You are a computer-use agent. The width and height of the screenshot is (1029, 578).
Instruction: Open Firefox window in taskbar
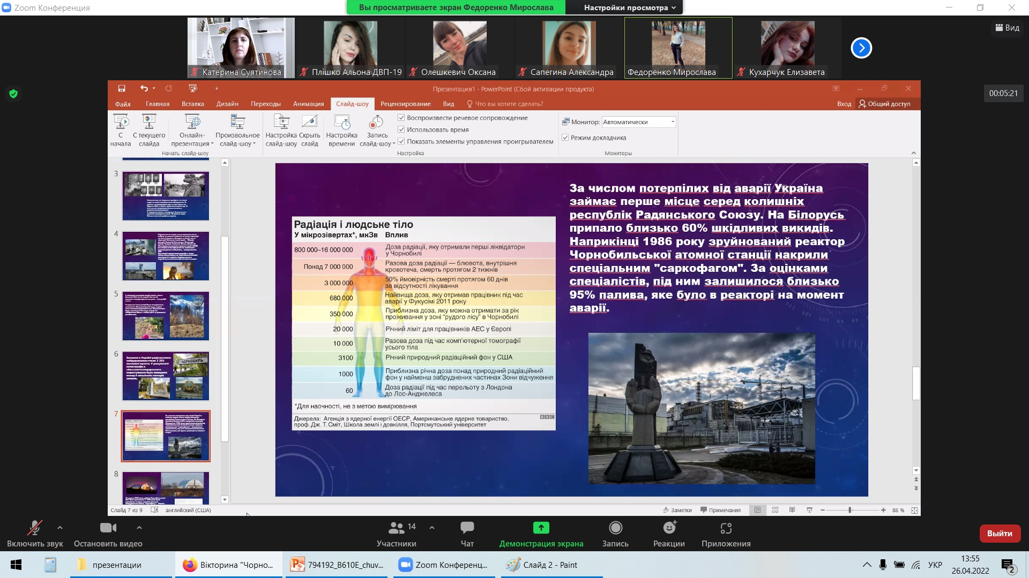(229, 565)
